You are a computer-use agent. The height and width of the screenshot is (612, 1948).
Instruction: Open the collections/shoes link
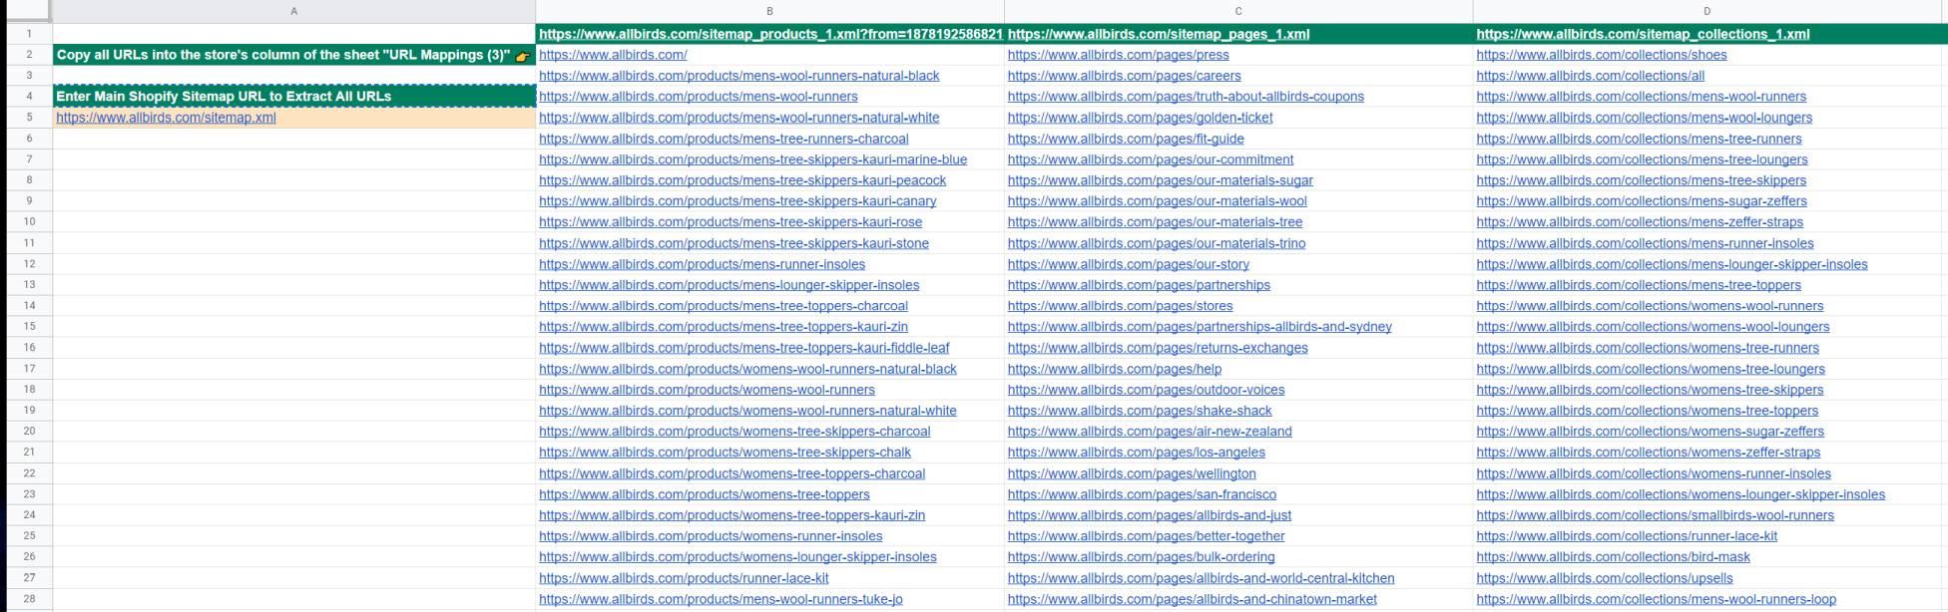tap(1602, 55)
